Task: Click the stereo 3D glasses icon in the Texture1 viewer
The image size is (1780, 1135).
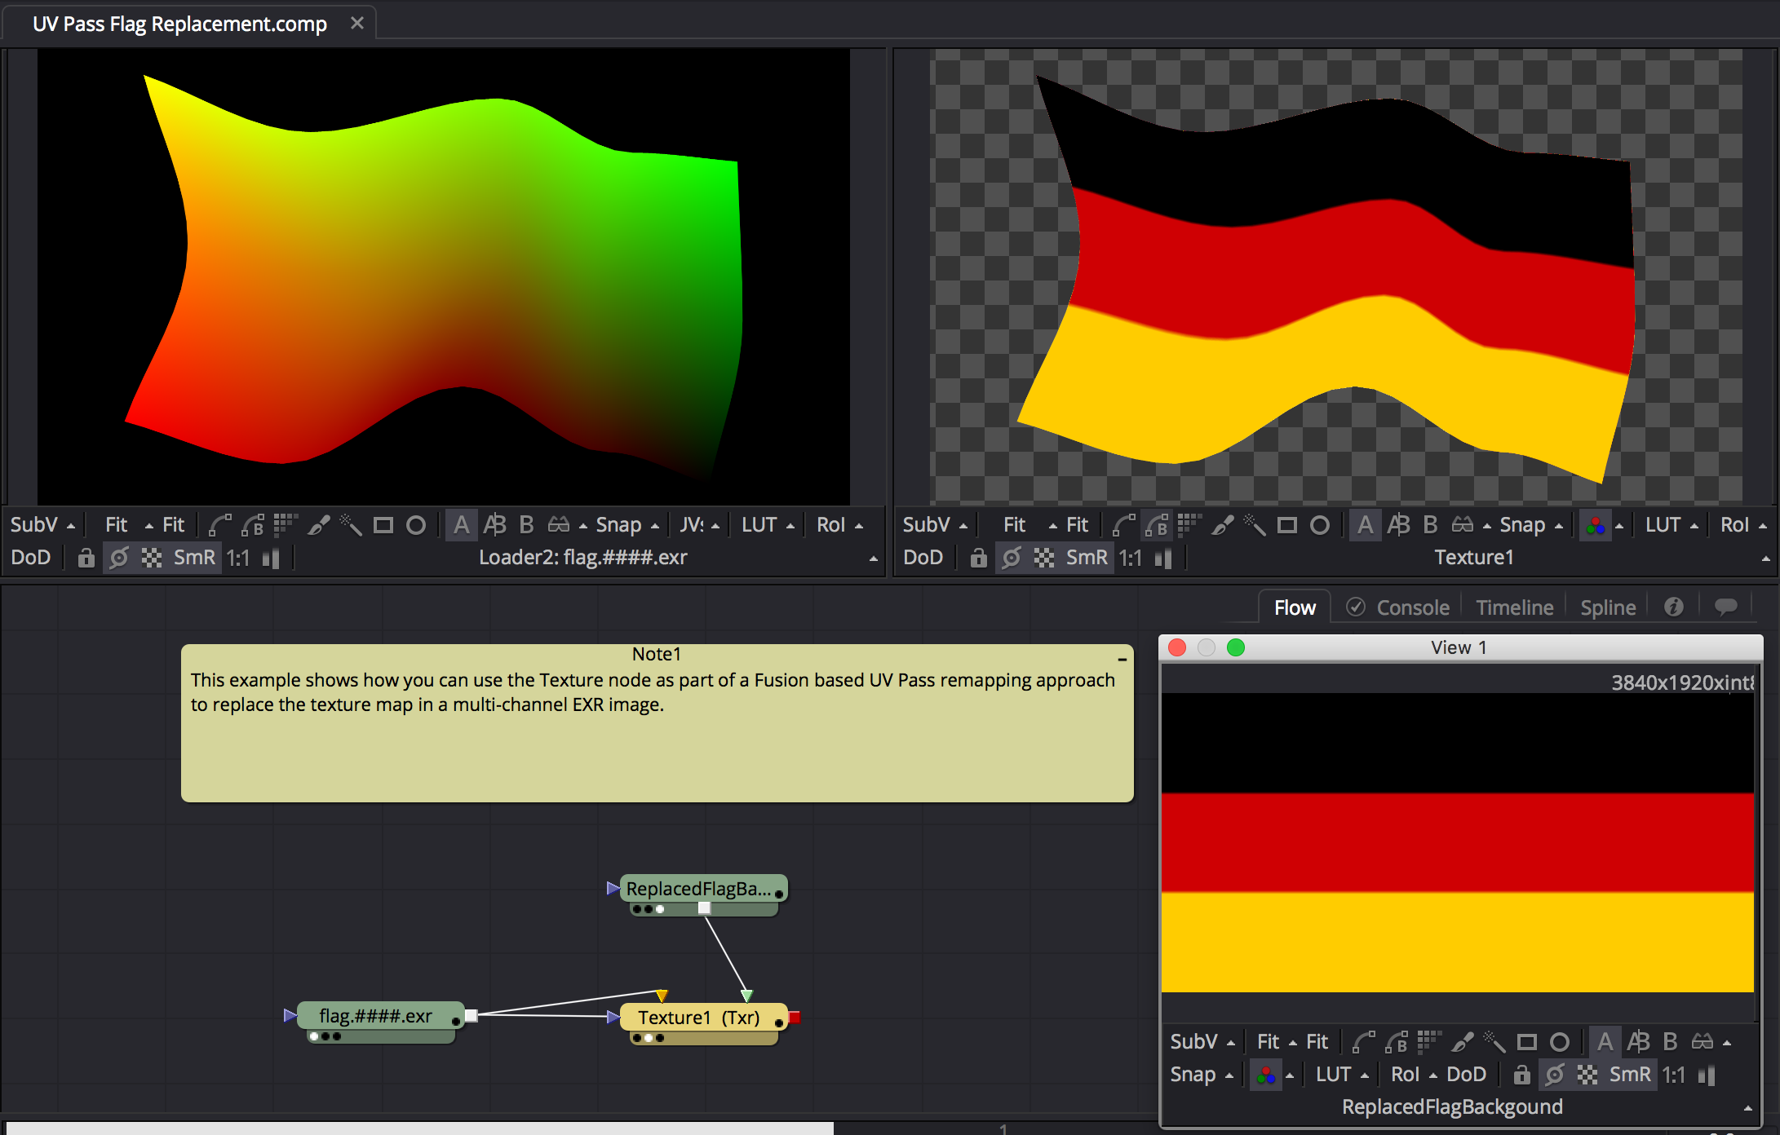Action: (1463, 524)
